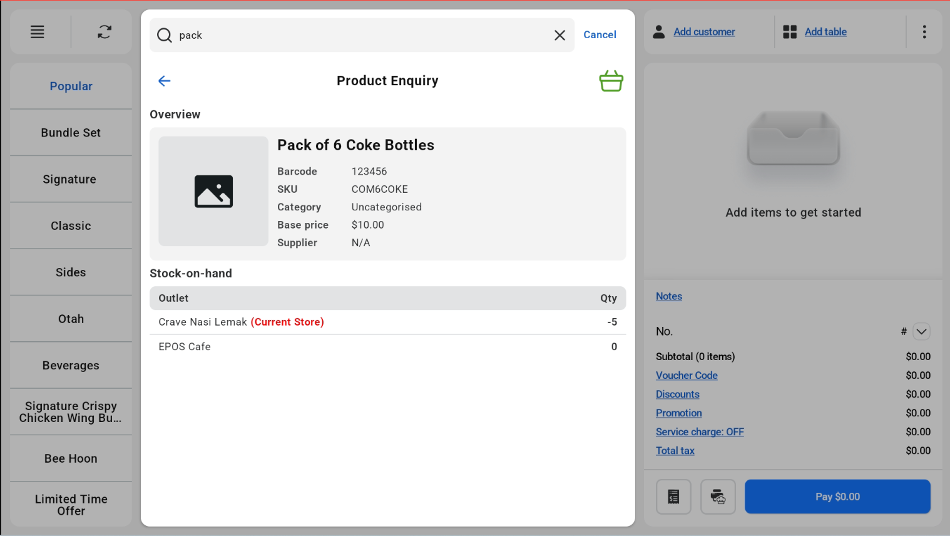The width and height of the screenshot is (950, 536).
Task: Cancel the product search
Action: coord(600,35)
